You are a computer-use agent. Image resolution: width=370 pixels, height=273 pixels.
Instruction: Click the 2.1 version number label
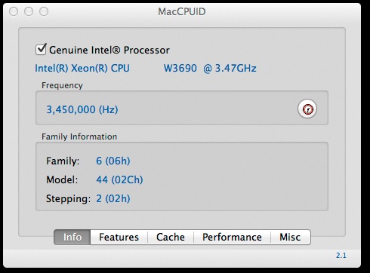(x=341, y=256)
